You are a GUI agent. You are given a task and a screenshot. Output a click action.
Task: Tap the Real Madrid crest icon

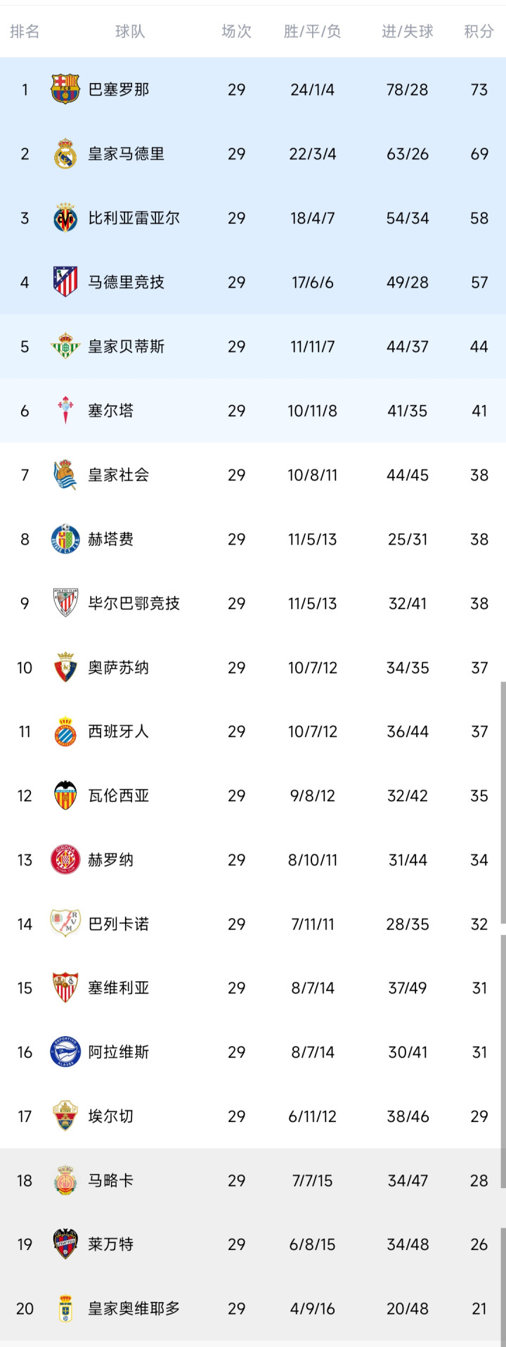tap(65, 154)
